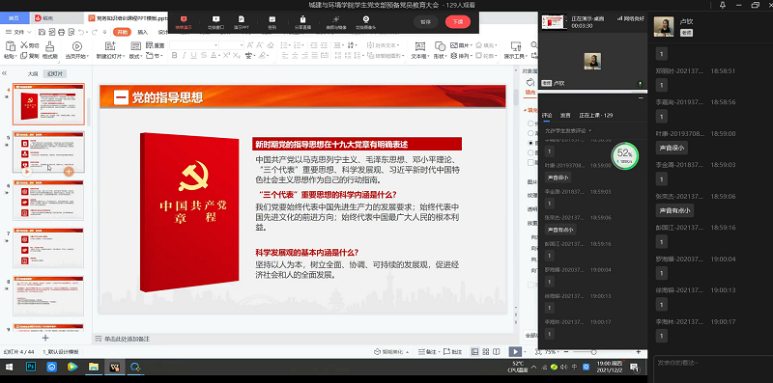This screenshot has height=383, width=773.
Task: Open the font size combo box
Action: tap(232, 44)
